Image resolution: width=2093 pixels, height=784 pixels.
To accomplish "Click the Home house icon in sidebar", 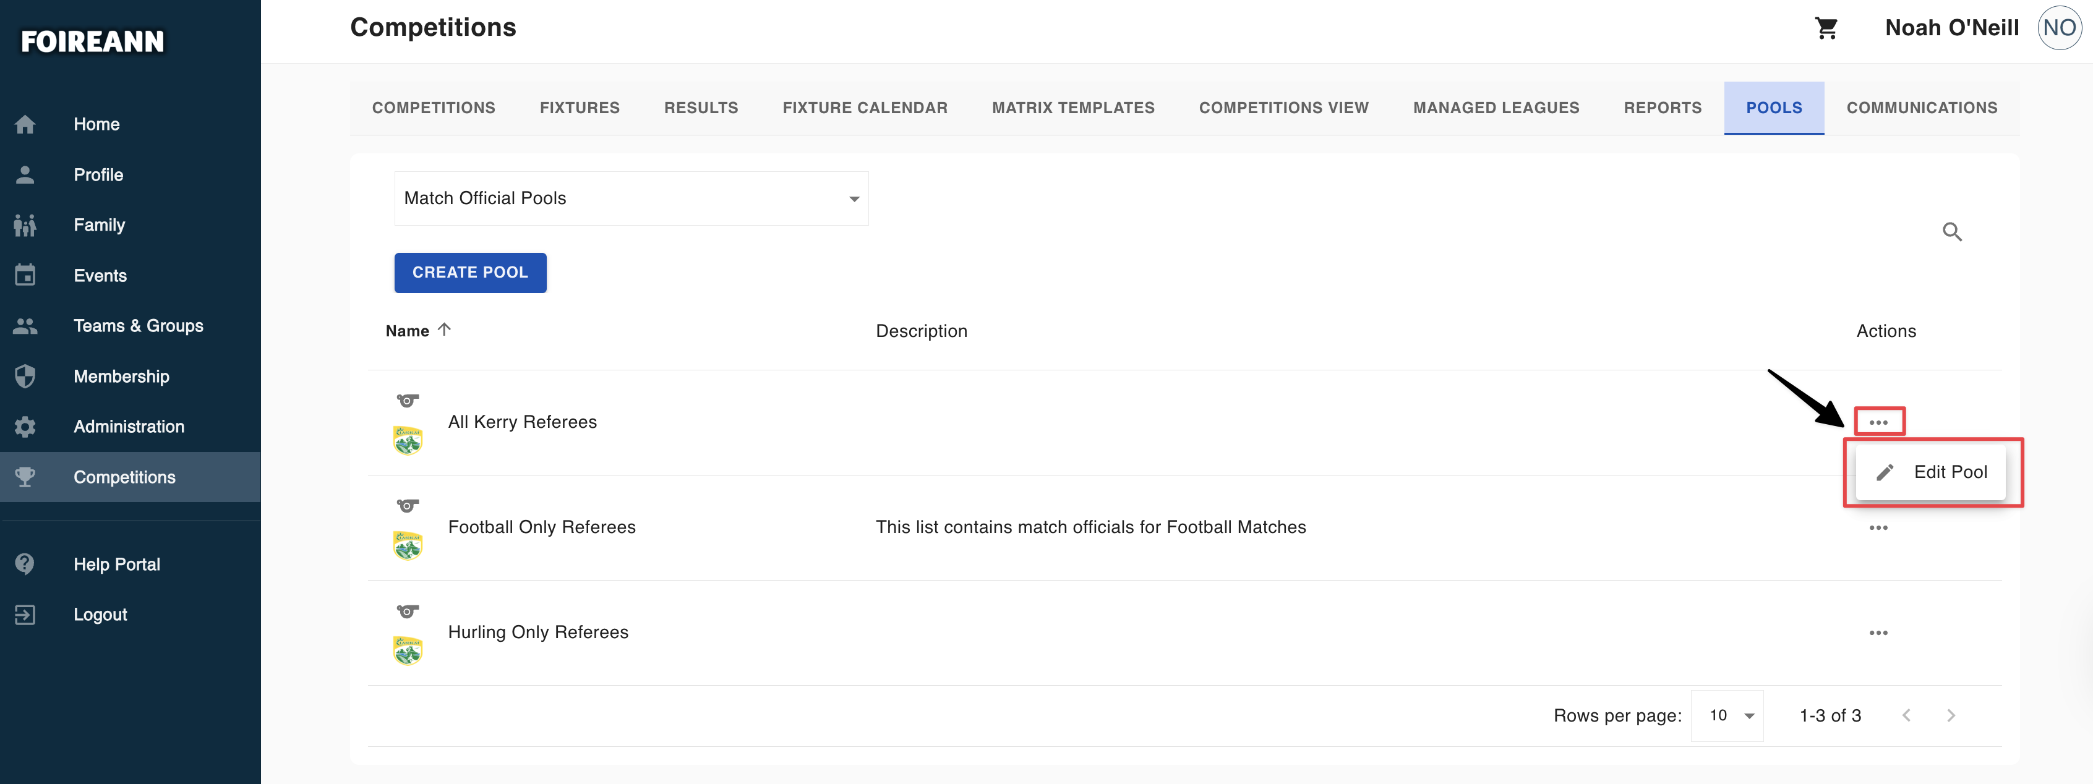I will [25, 124].
